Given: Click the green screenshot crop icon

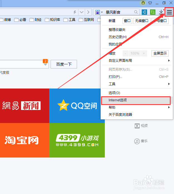Looking at the screenshot, I should [153, 12].
